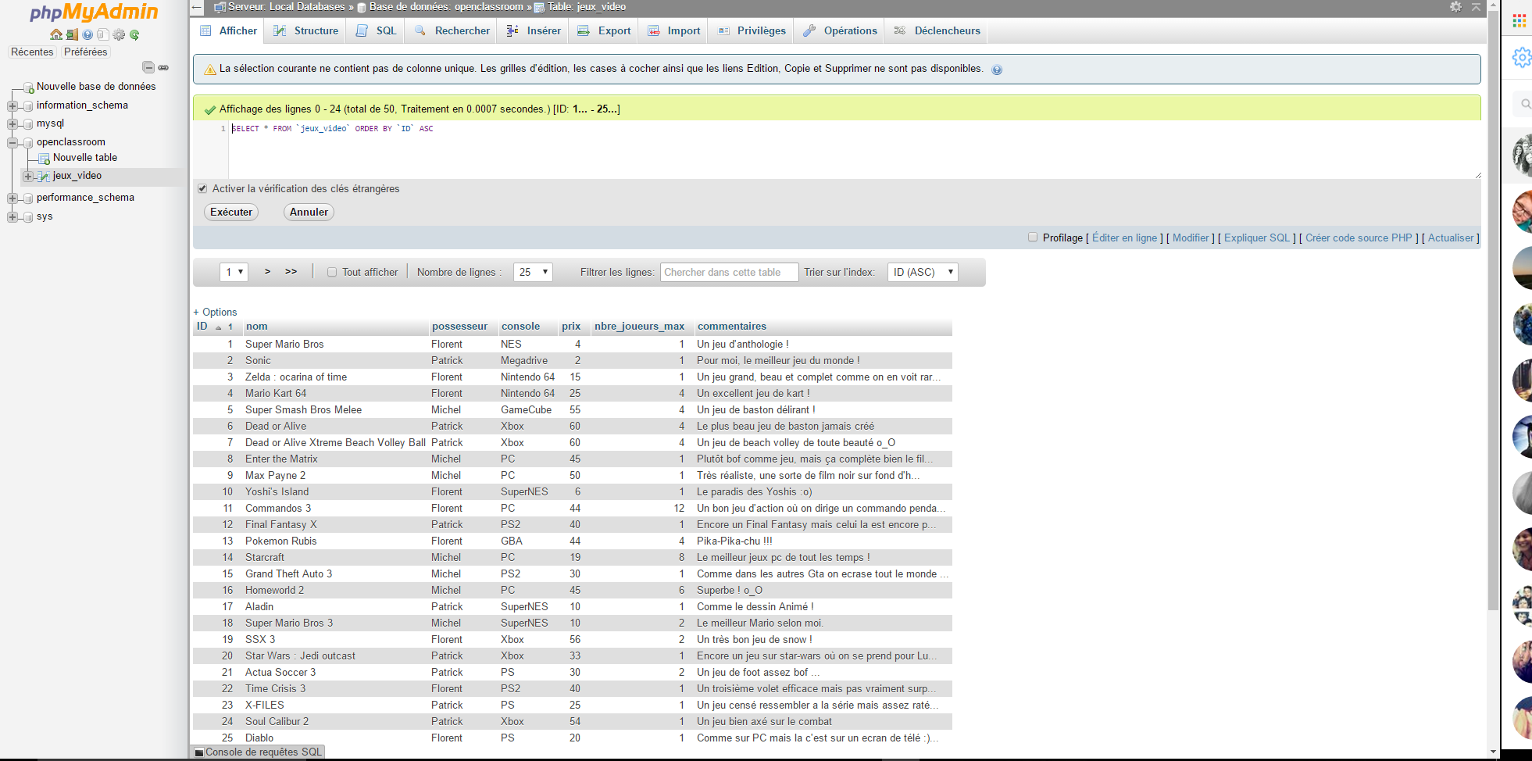Collapse the openclassroom database node
This screenshot has height=761, width=1532.
pos(12,142)
